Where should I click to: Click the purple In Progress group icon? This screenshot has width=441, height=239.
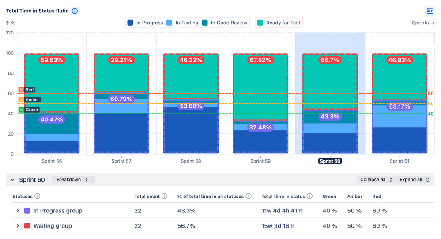[x=27, y=211]
